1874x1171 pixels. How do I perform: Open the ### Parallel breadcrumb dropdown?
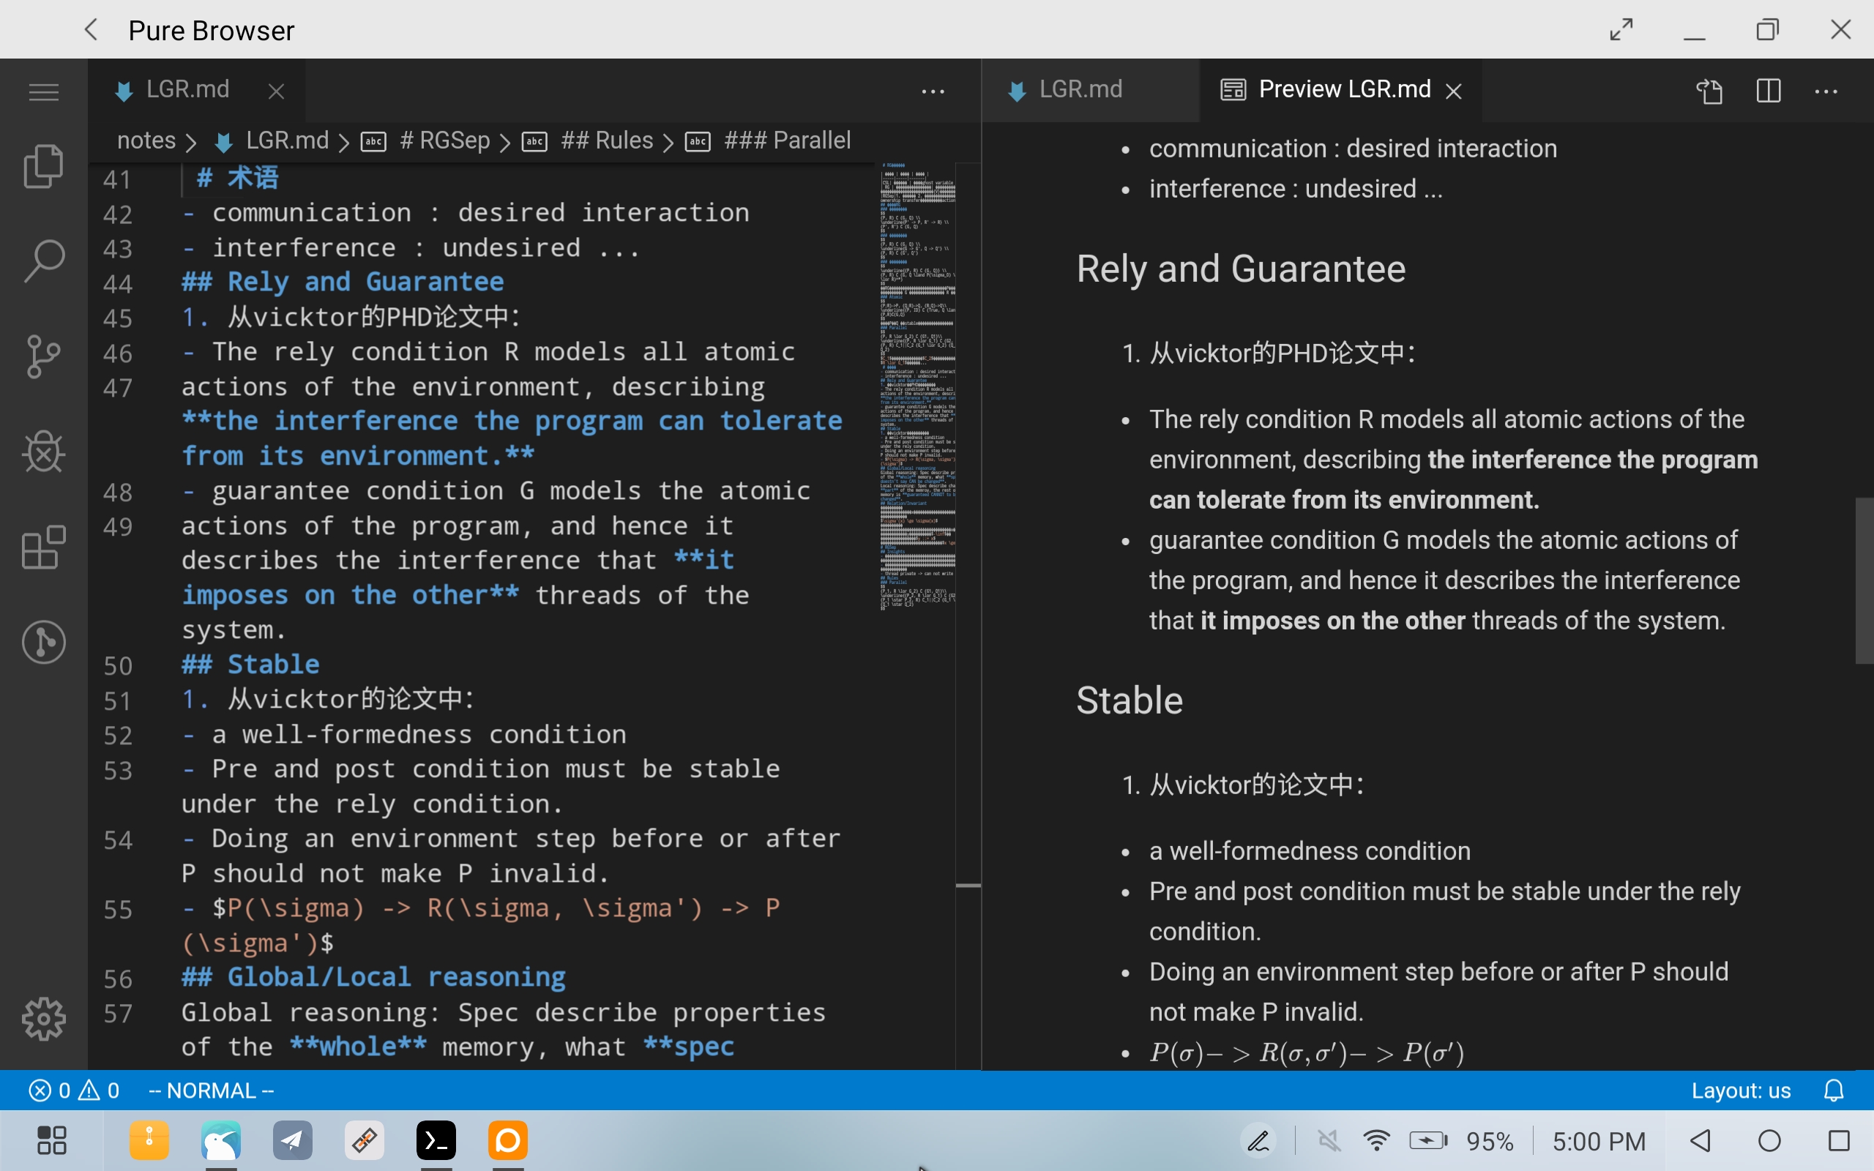point(787,141)
